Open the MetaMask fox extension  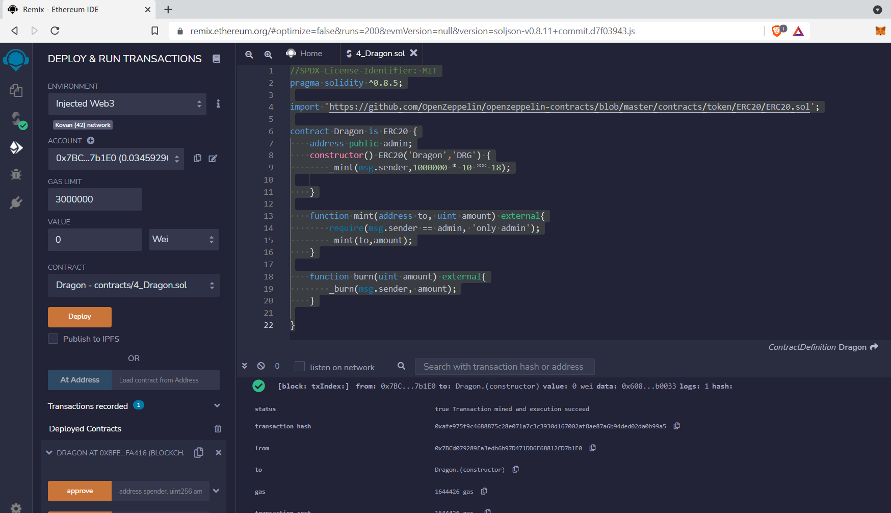880,31
